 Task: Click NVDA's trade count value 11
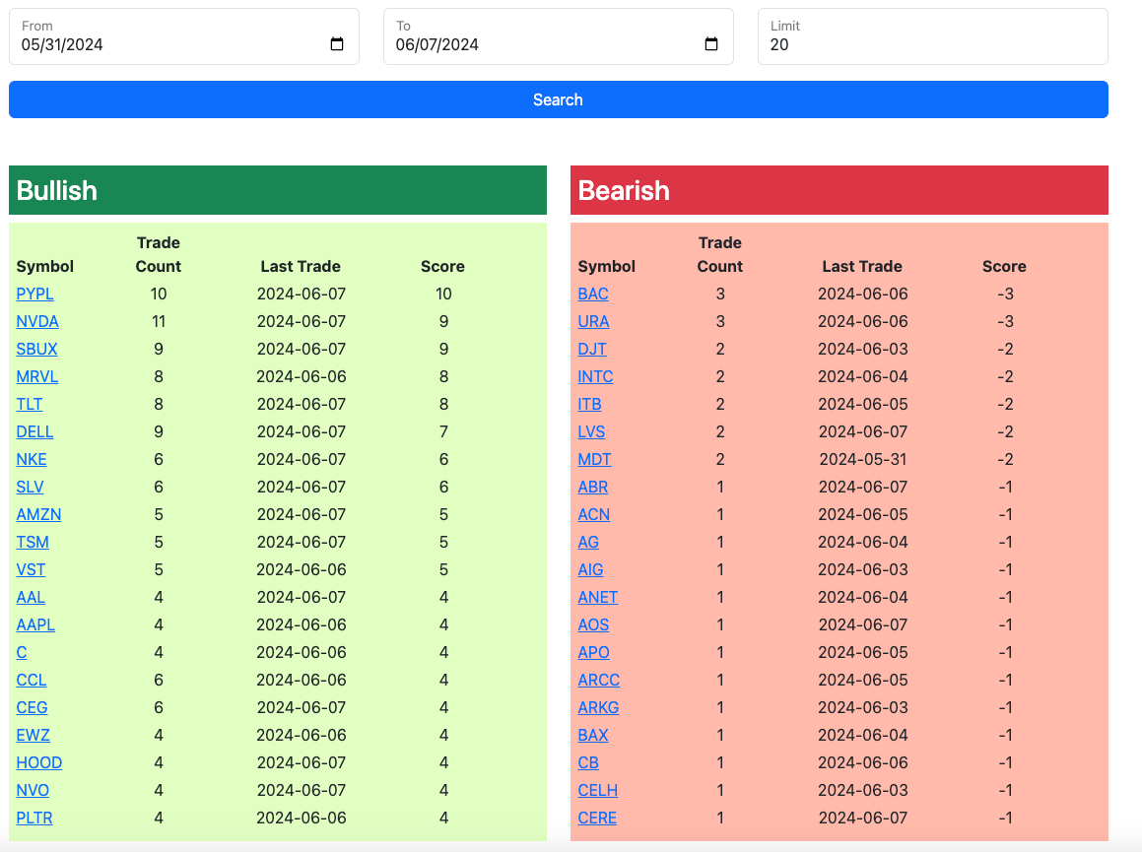click(158, 322)
